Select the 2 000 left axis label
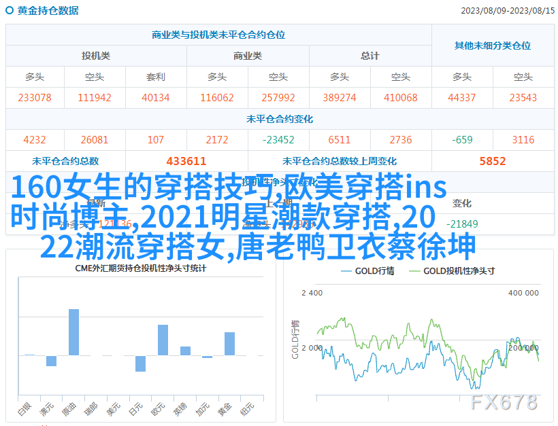The height and width of the screenshot is (426, 558). click(312, 348)
